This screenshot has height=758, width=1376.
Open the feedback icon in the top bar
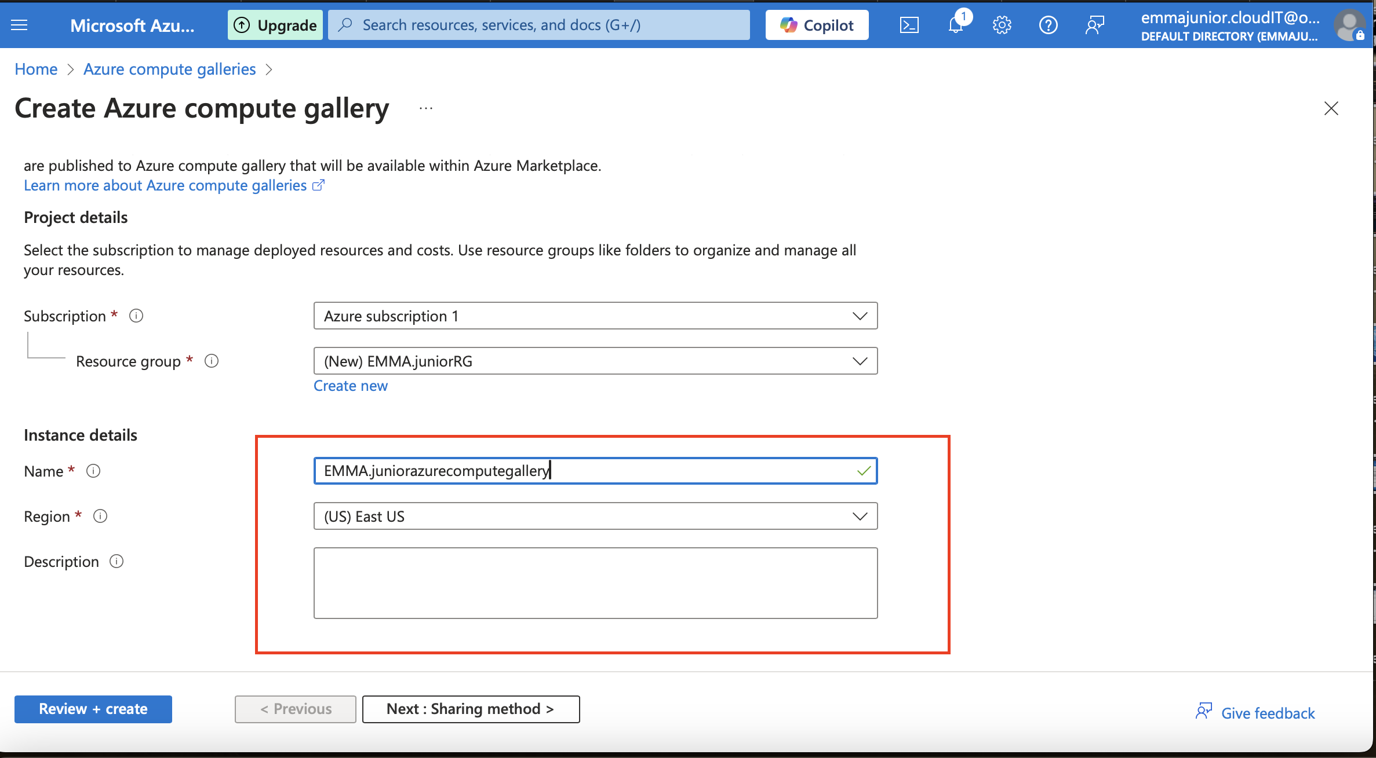(x=1094, y=25)
